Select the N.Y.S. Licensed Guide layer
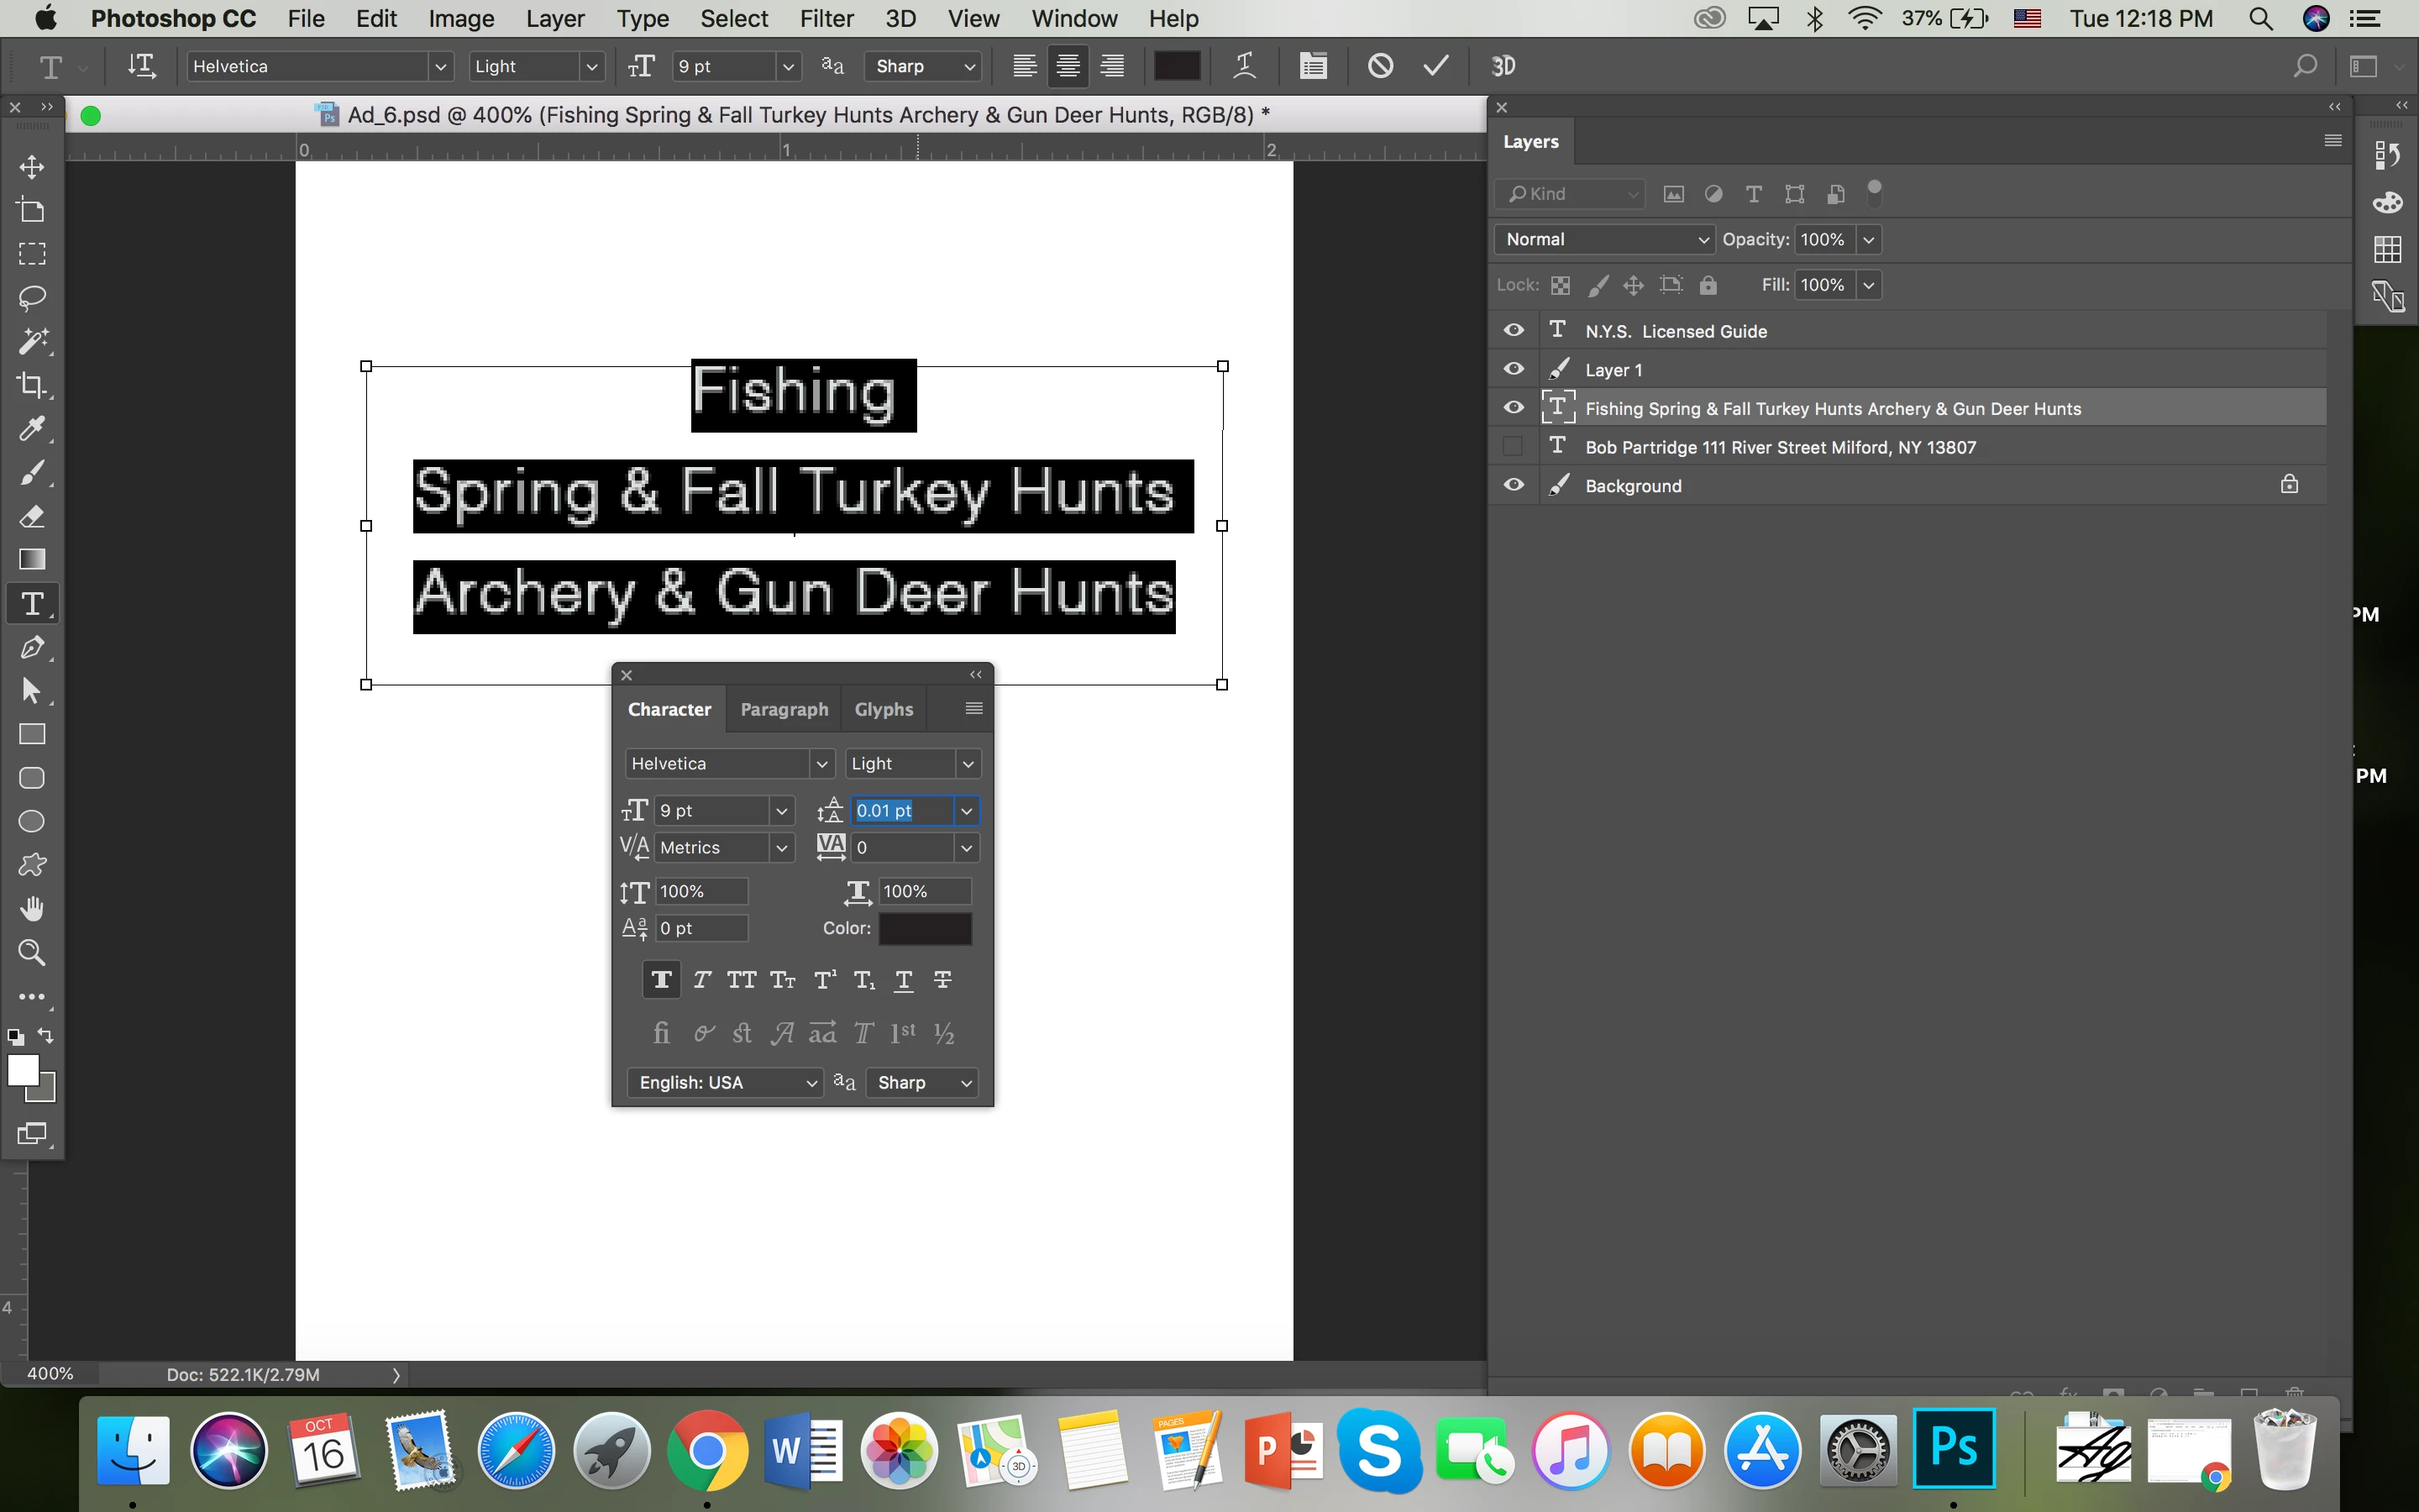This screenshot has width=2419, height=1512. tap(1676, 331)
